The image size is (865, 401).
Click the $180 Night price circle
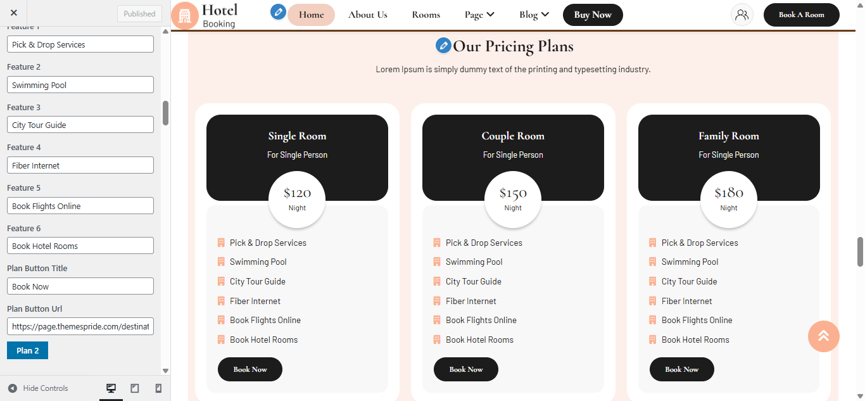tap(729, 200)
